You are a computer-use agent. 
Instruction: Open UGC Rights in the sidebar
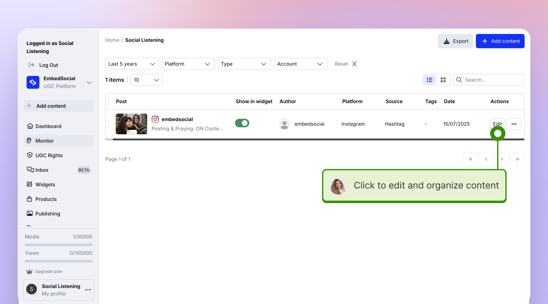(59, 155)
